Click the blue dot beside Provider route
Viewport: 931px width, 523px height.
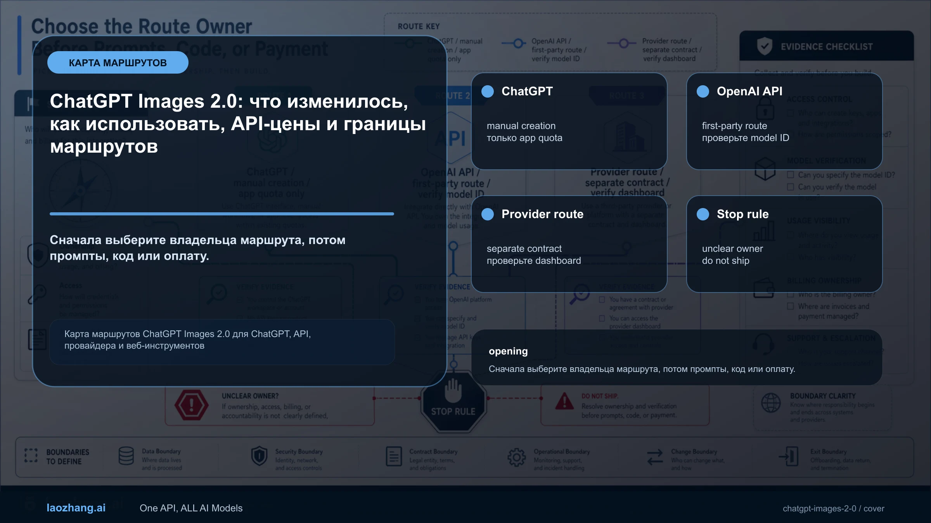coord(488,214)
